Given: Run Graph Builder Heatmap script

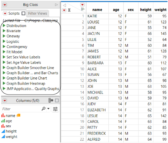Looking at the screenshot, I should (x=4, y=83).
